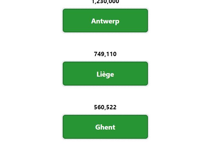Choose the most populous city option
The image size is (211, 155).
pos(105,21)
